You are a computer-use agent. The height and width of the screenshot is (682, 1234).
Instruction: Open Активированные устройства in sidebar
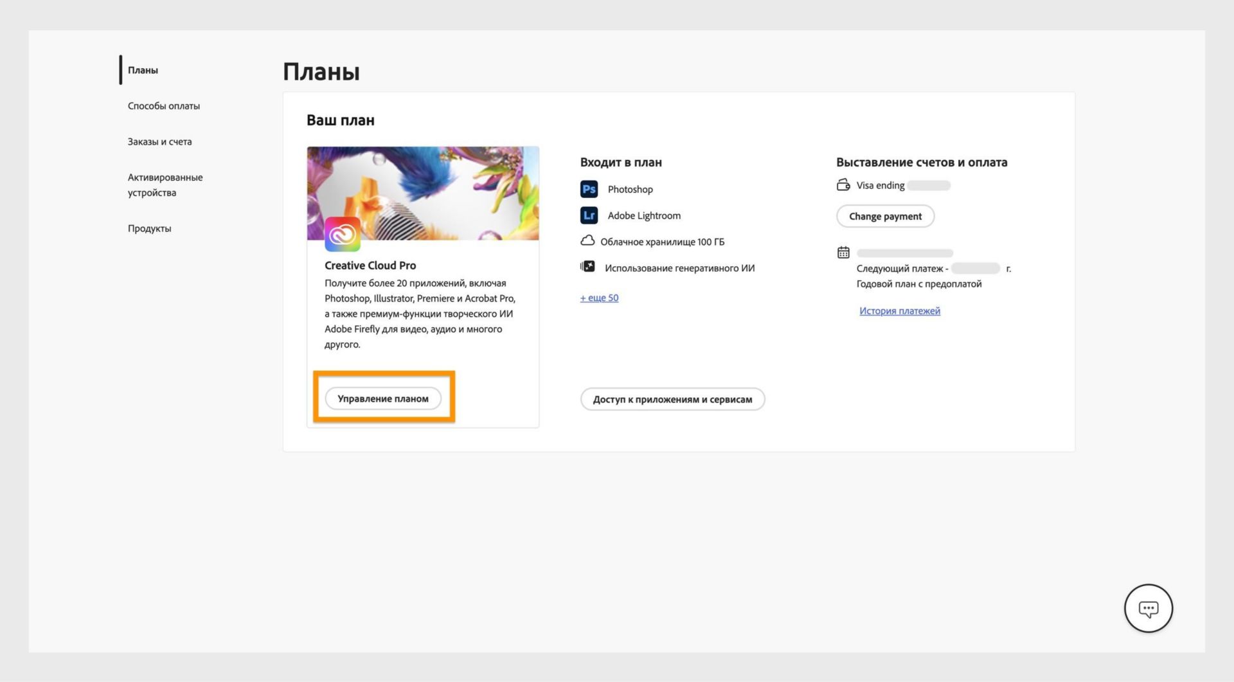[x=165, y=185]
